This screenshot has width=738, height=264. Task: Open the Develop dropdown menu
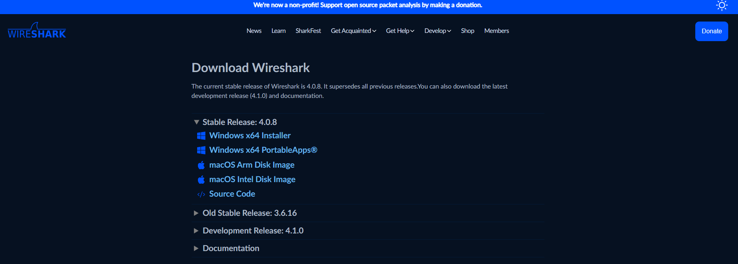click(x=437, y=31)
